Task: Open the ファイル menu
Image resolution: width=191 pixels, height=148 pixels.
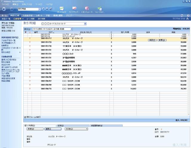Action: click(x=5, y=4)
